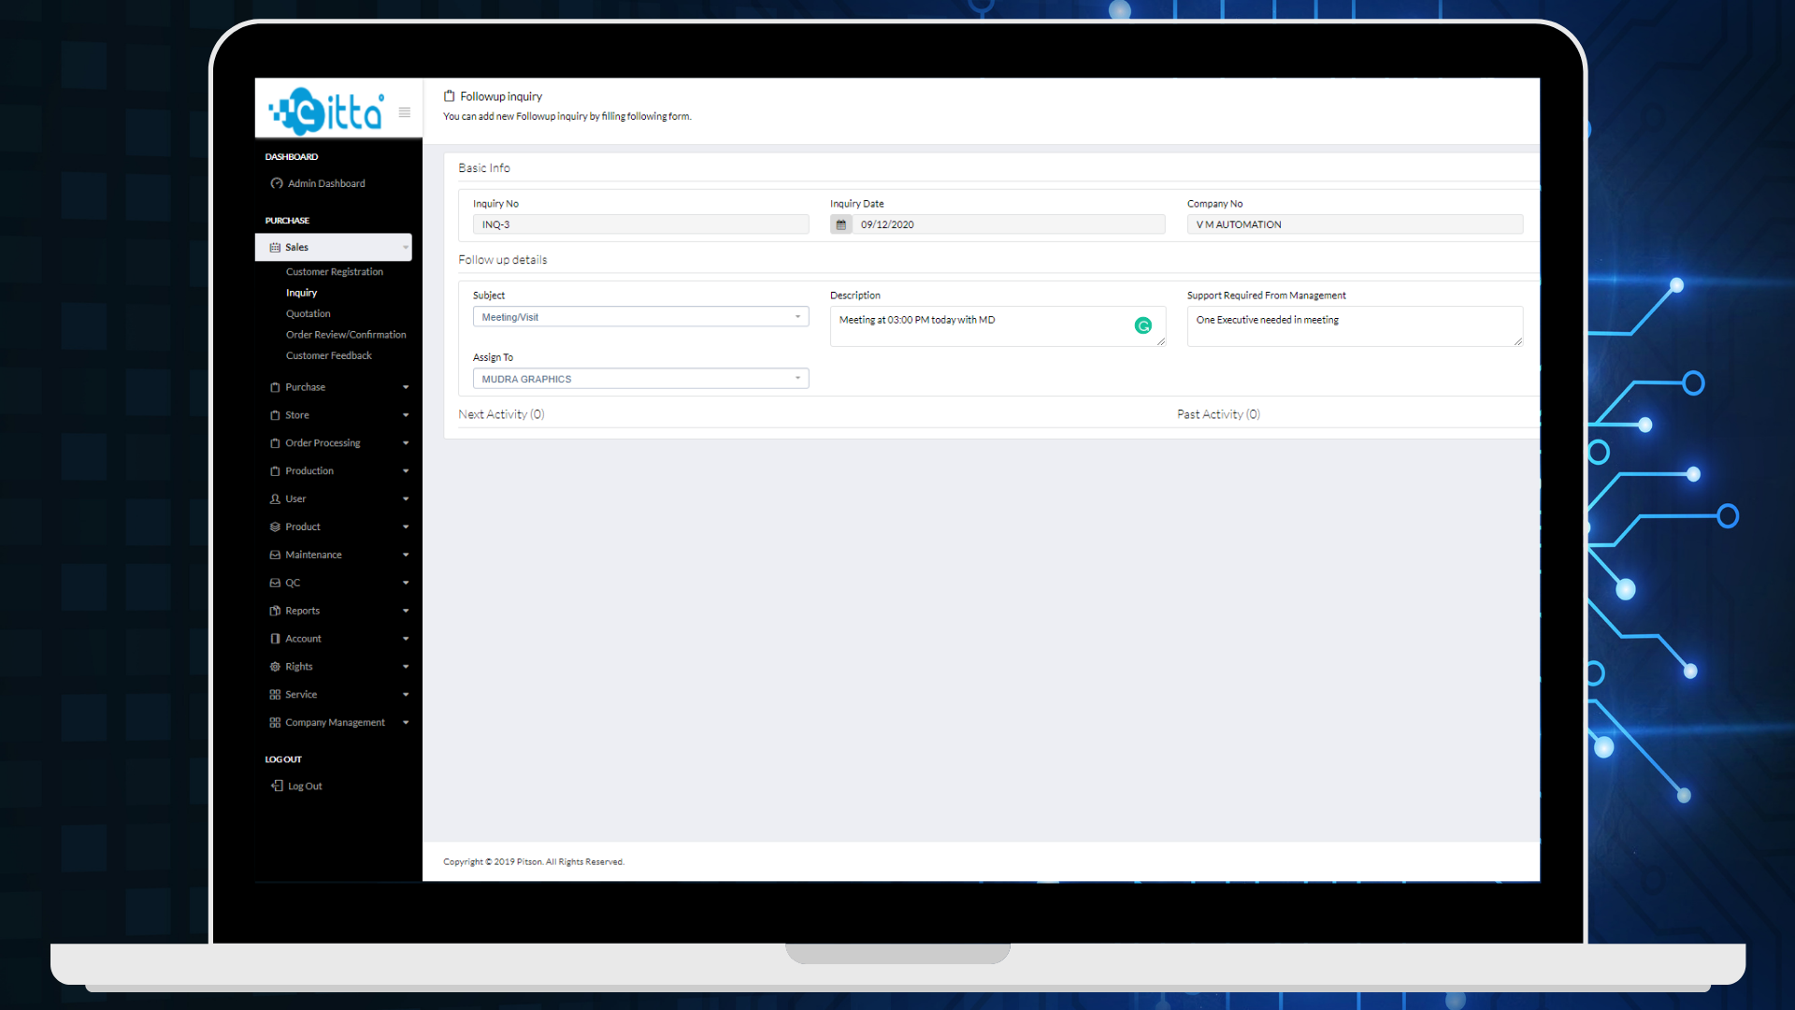Open Customer Registration submenu item

[335, 272]
